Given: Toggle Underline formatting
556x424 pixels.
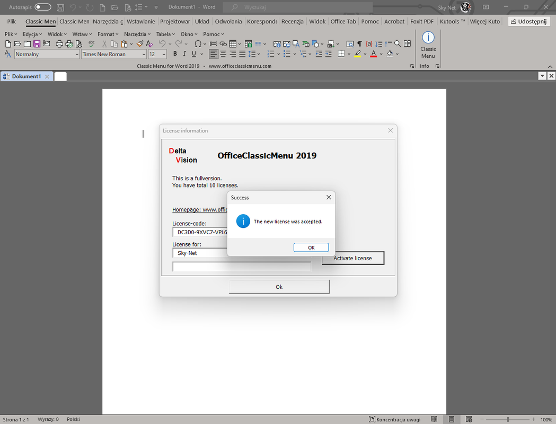Looking at the screenshot, I should 194,54.
